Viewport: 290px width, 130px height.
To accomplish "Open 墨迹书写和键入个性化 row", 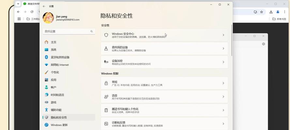I will tap(164, 110).
